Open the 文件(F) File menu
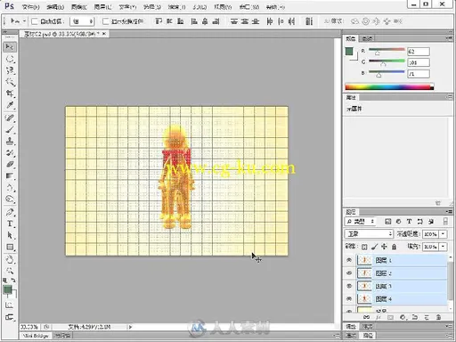 coord(31,7)
